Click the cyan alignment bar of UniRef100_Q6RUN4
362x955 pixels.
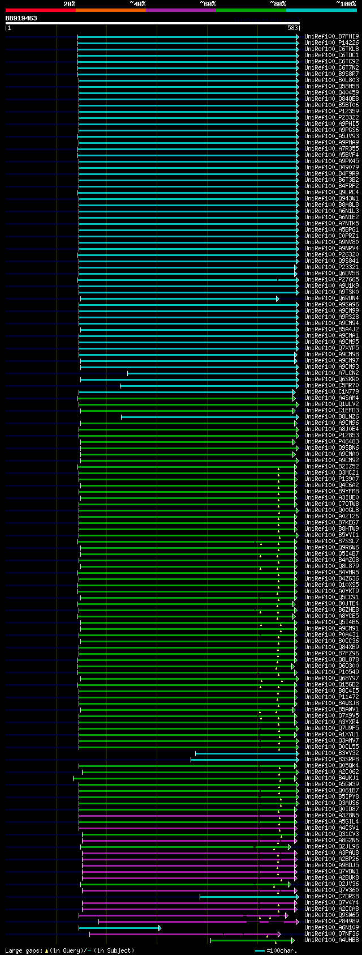pyautogui.click(x=179, y=298)
